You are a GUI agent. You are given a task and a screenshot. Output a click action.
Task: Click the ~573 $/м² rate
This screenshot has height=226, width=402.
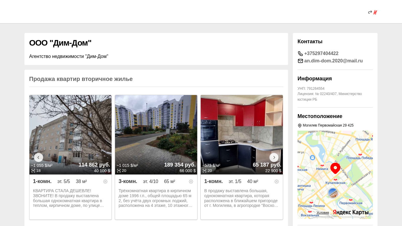coord(211,165)
